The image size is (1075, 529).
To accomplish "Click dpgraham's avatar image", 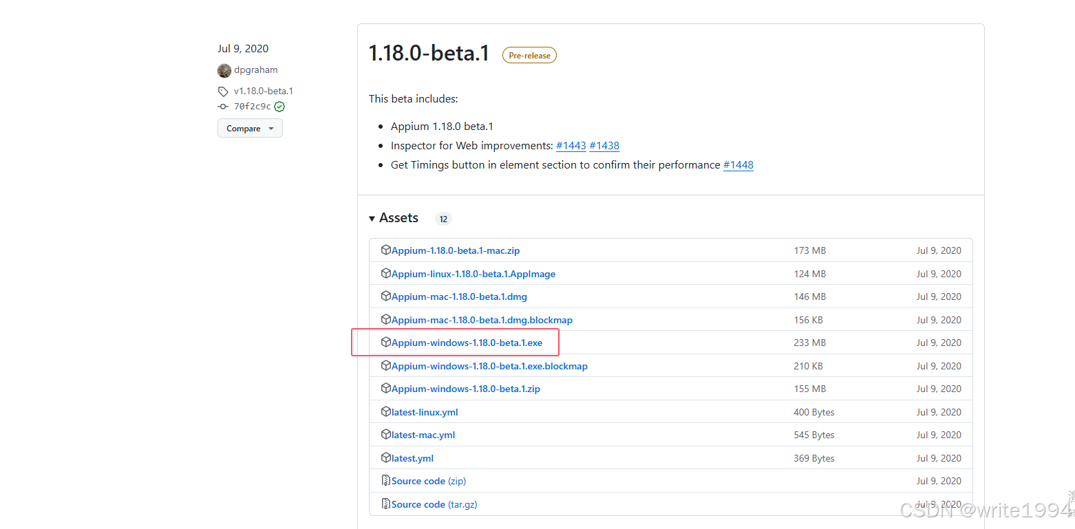I will [224, 70].
